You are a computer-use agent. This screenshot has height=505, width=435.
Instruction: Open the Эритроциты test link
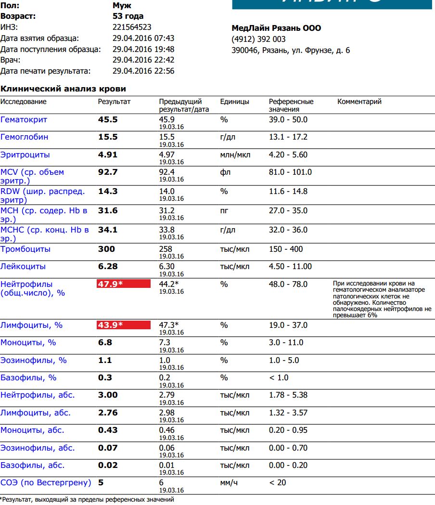coord(25,155)
